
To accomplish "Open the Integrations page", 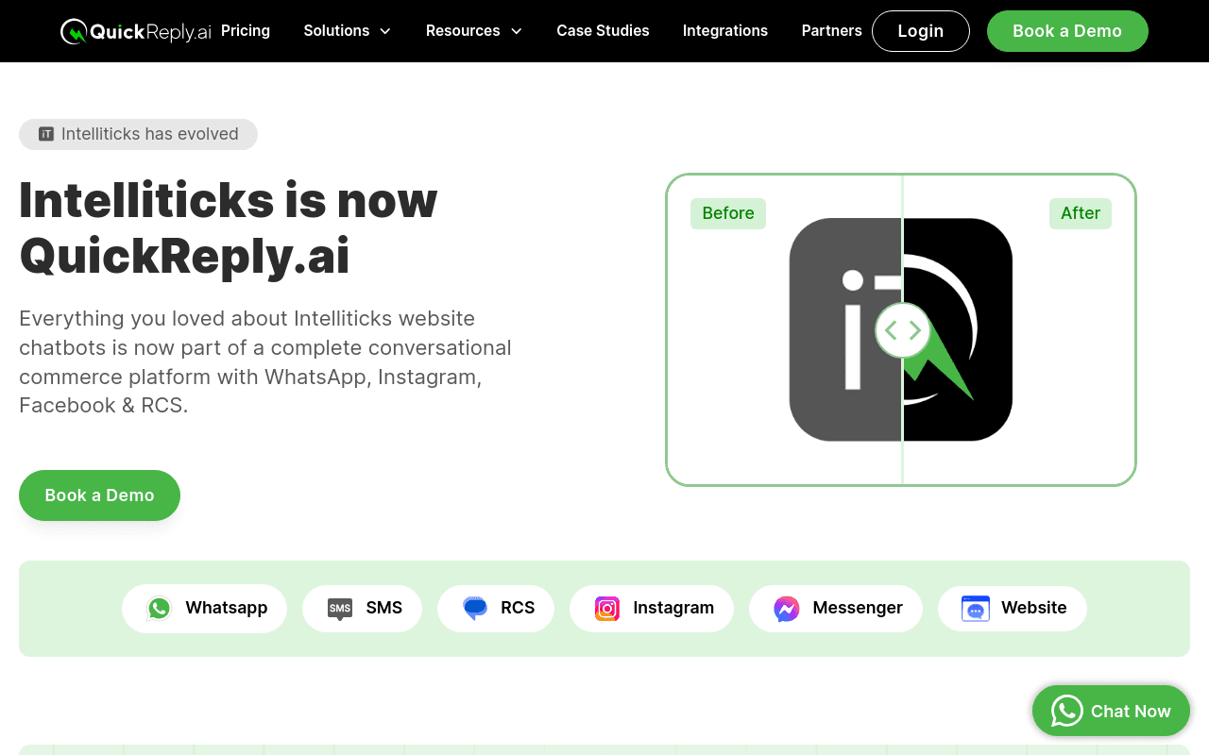I will pyautogui.click(x=725, y=31).
